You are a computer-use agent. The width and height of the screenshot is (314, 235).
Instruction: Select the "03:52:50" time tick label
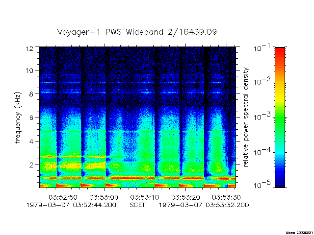(x=63, y=197)
